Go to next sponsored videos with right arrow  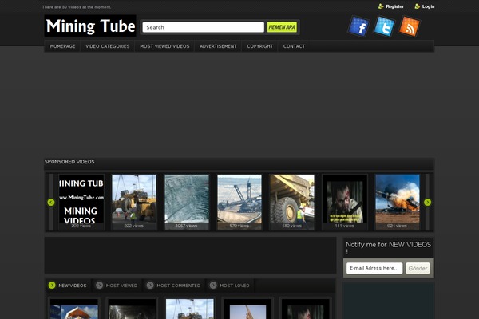427,202
